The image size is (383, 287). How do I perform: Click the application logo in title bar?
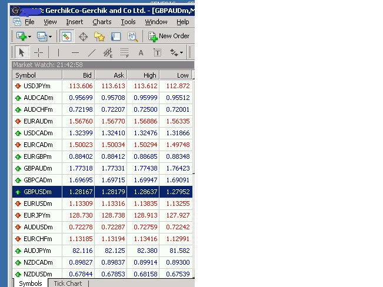[16, 11]
